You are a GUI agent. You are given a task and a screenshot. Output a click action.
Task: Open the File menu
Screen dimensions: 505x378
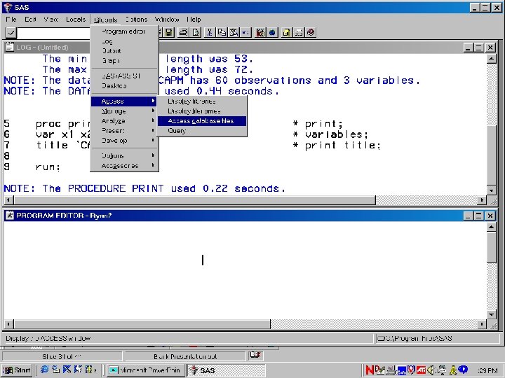[11, 20]
